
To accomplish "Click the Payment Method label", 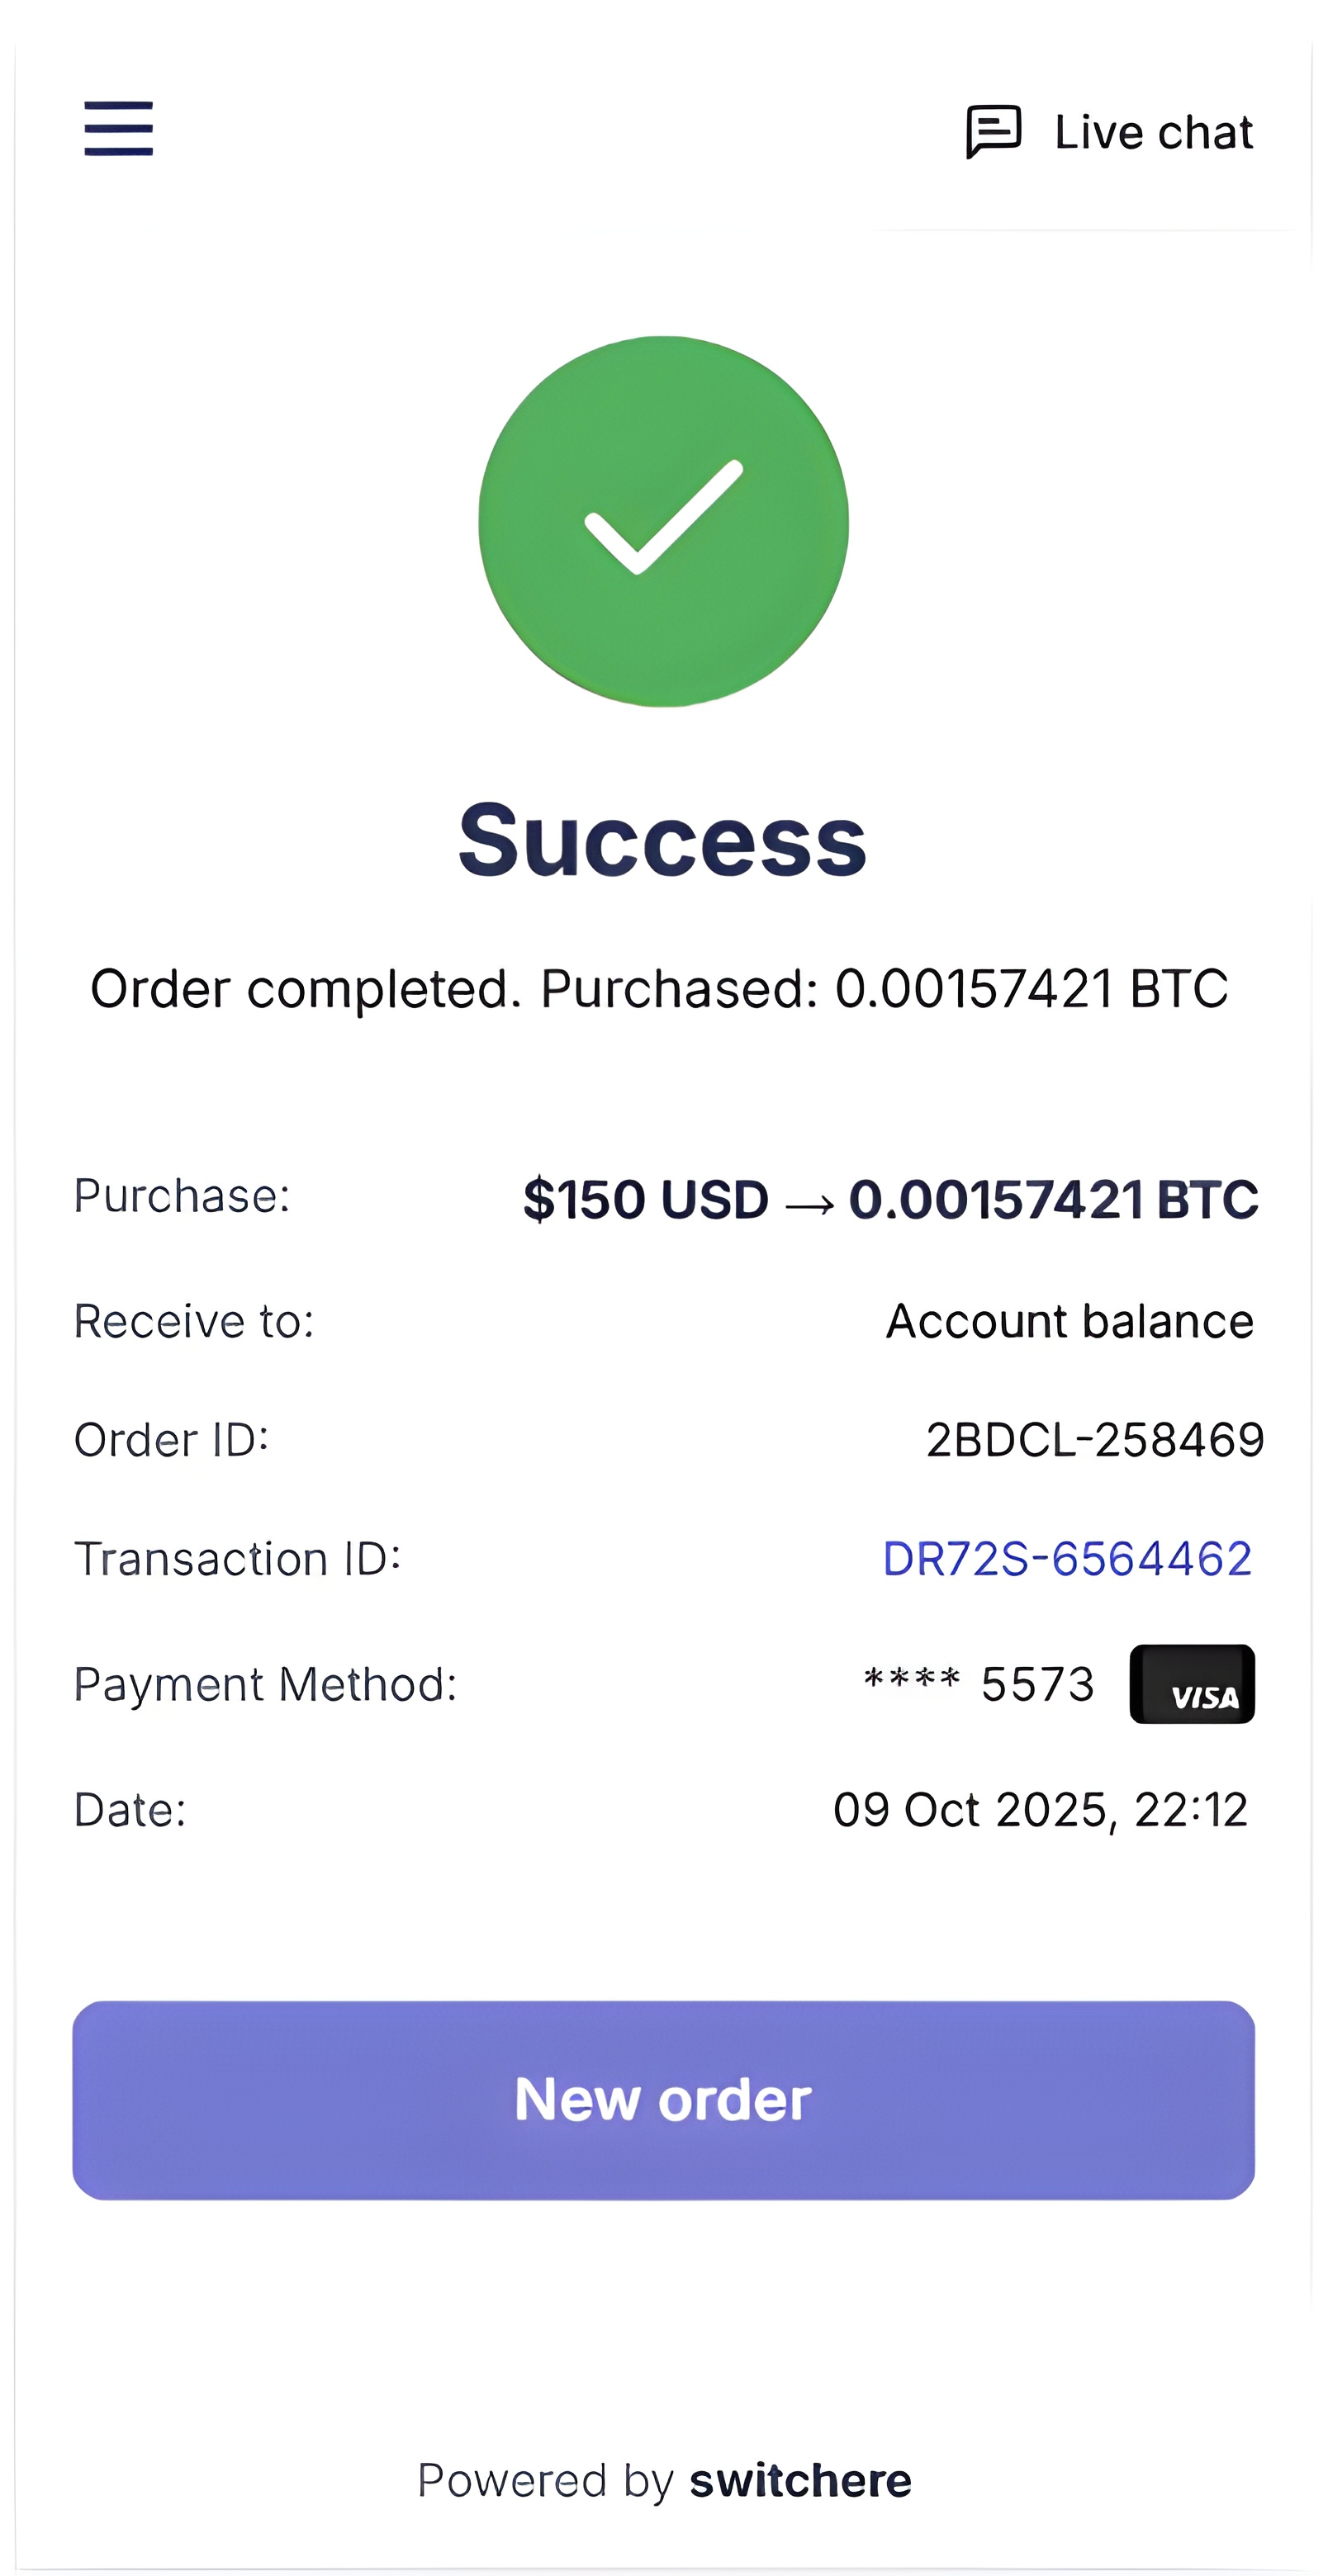I will (x=265, y=1684).
